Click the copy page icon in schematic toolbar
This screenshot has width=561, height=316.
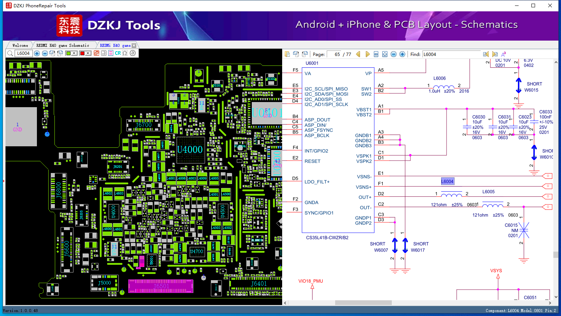coord(288,54)
